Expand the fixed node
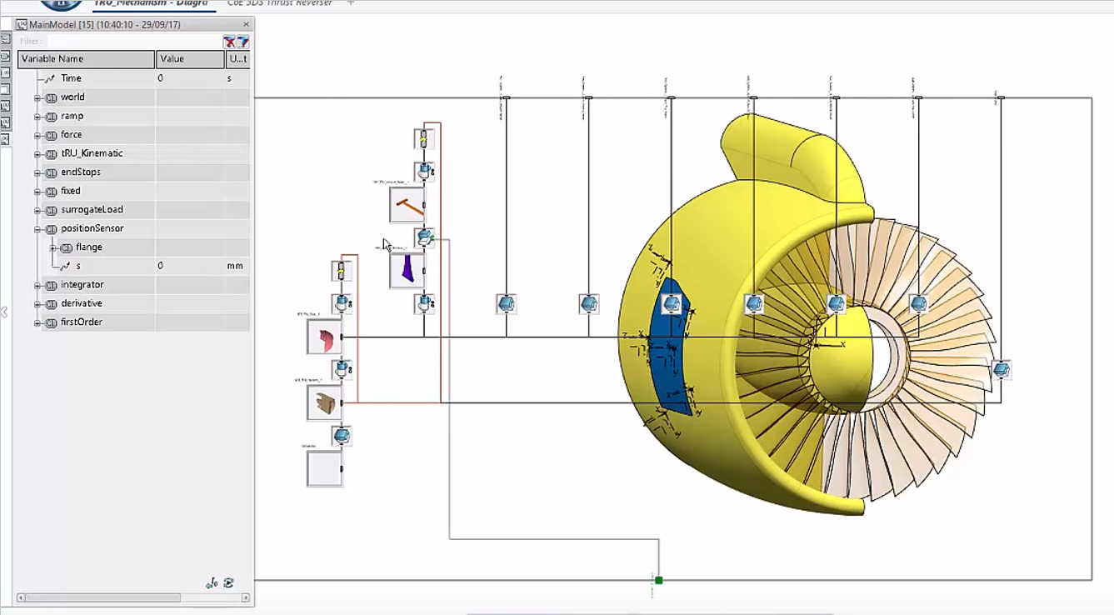Image resolution: width=1114 pixels, height=615 pixels. 37,191
